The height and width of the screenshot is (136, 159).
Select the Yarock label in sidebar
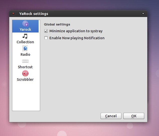25,29
